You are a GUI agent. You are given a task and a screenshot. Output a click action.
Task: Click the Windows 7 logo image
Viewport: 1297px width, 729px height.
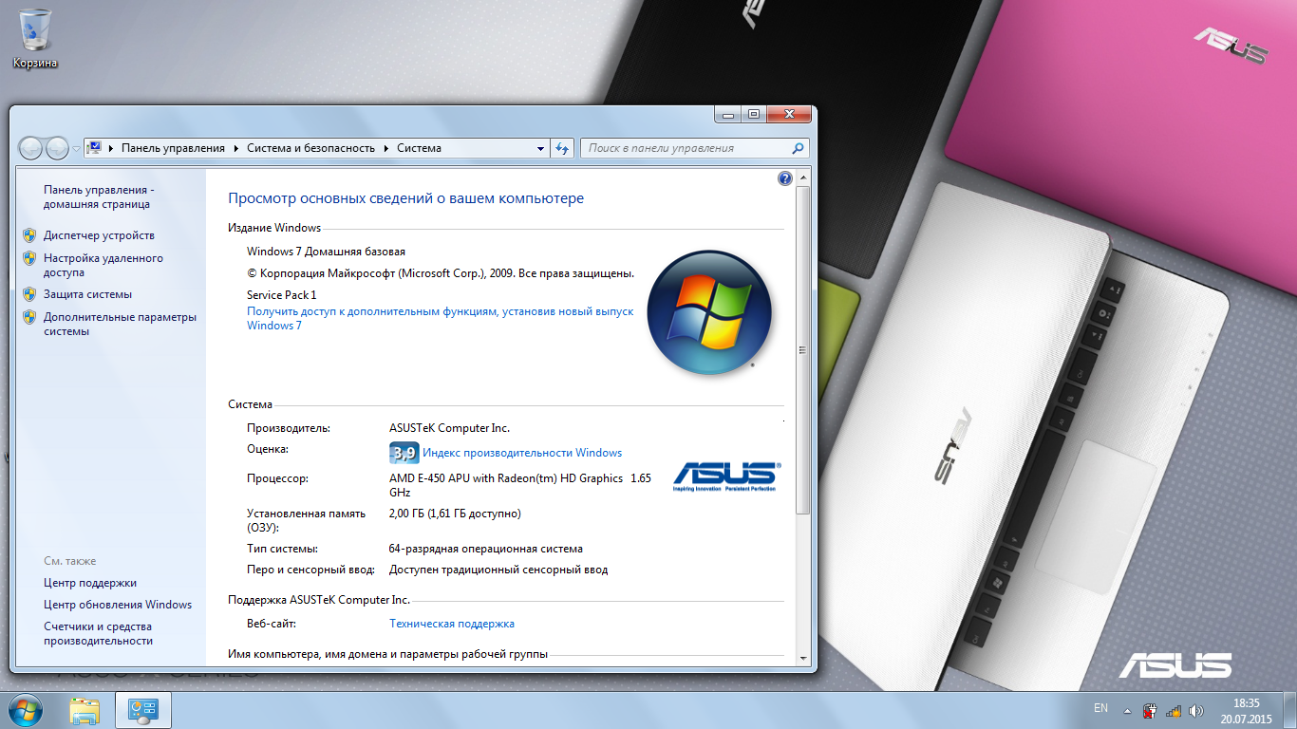coord(709,312)
